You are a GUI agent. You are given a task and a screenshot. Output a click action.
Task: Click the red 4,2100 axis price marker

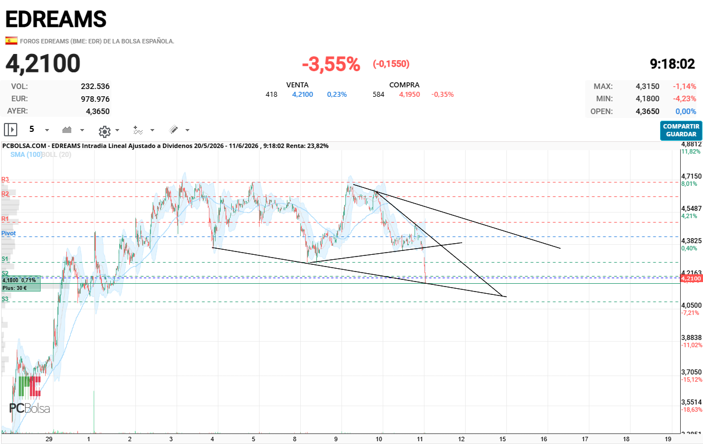691,278
